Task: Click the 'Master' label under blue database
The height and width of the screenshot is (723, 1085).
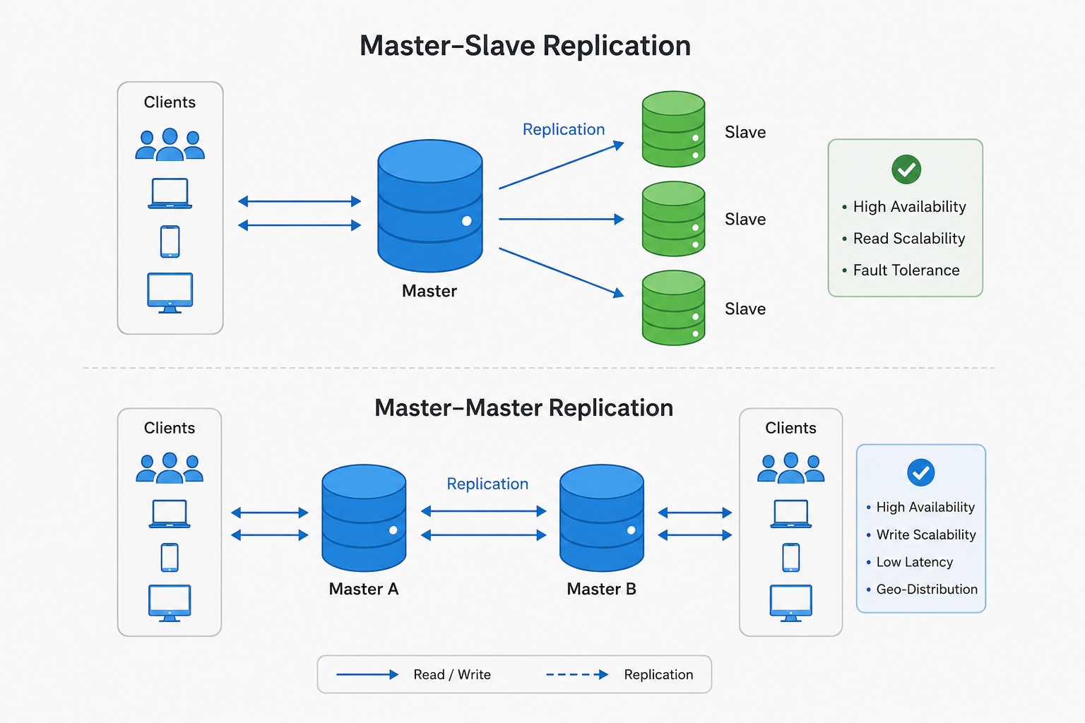Action: pos(429,291)
